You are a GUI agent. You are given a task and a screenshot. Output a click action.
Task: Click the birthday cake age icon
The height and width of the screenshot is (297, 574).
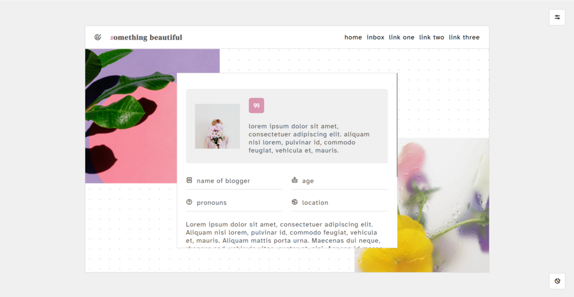coord(295,180)
